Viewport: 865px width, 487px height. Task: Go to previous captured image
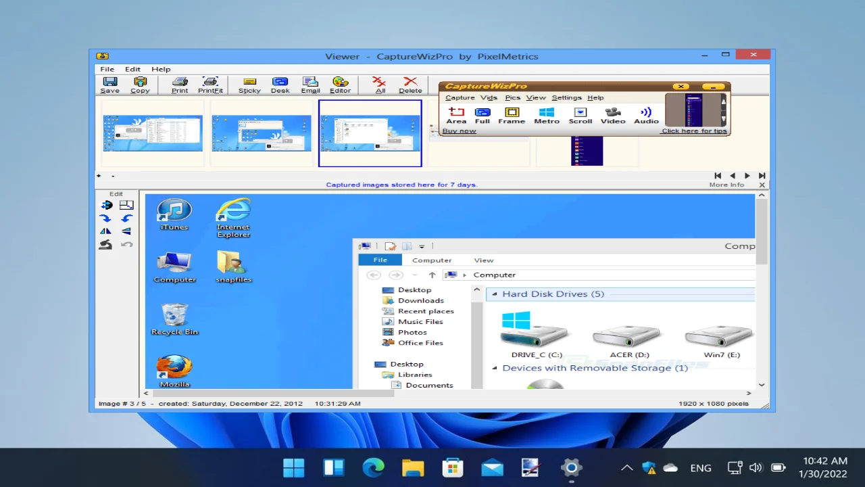point(733,176)
